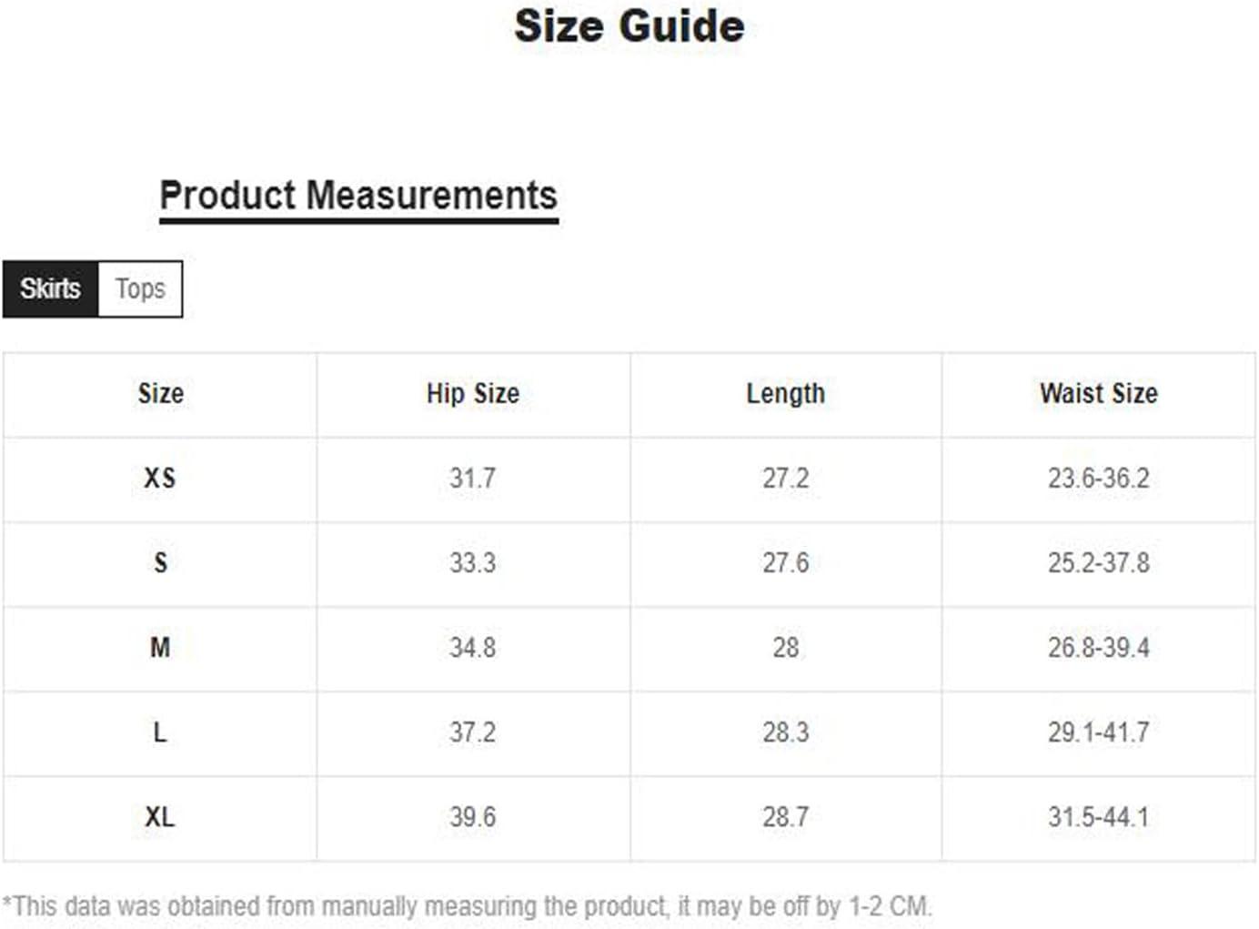Viewport: 1259px width, 929px height.
Task: Click the Size Guide title
Action: coord(629,25)
